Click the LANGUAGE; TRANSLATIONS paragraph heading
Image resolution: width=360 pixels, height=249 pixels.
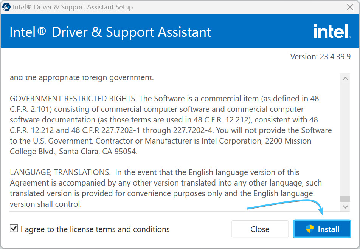point(60,172)
